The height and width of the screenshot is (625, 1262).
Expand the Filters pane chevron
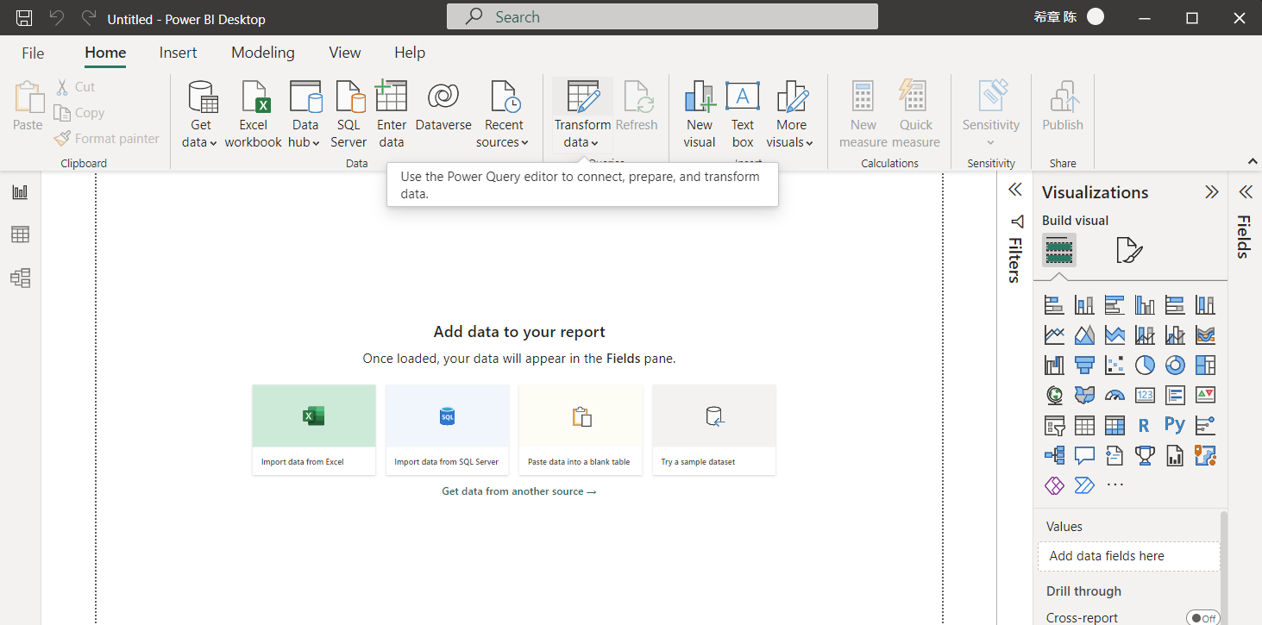point(1015,190)
